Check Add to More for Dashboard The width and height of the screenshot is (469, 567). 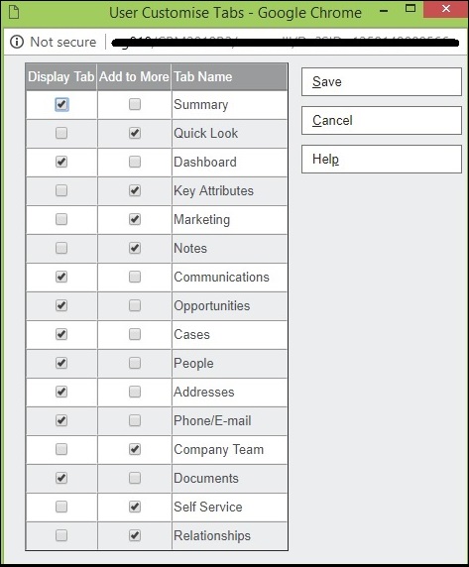click(x=135, y=162)
